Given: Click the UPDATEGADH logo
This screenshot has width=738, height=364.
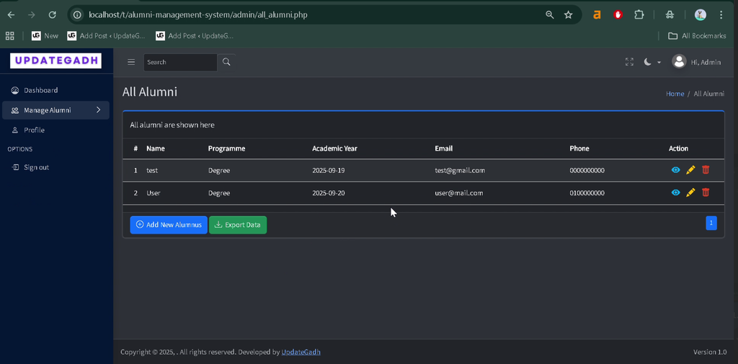Looking at the screenshot, I should (x=55, y=61).
